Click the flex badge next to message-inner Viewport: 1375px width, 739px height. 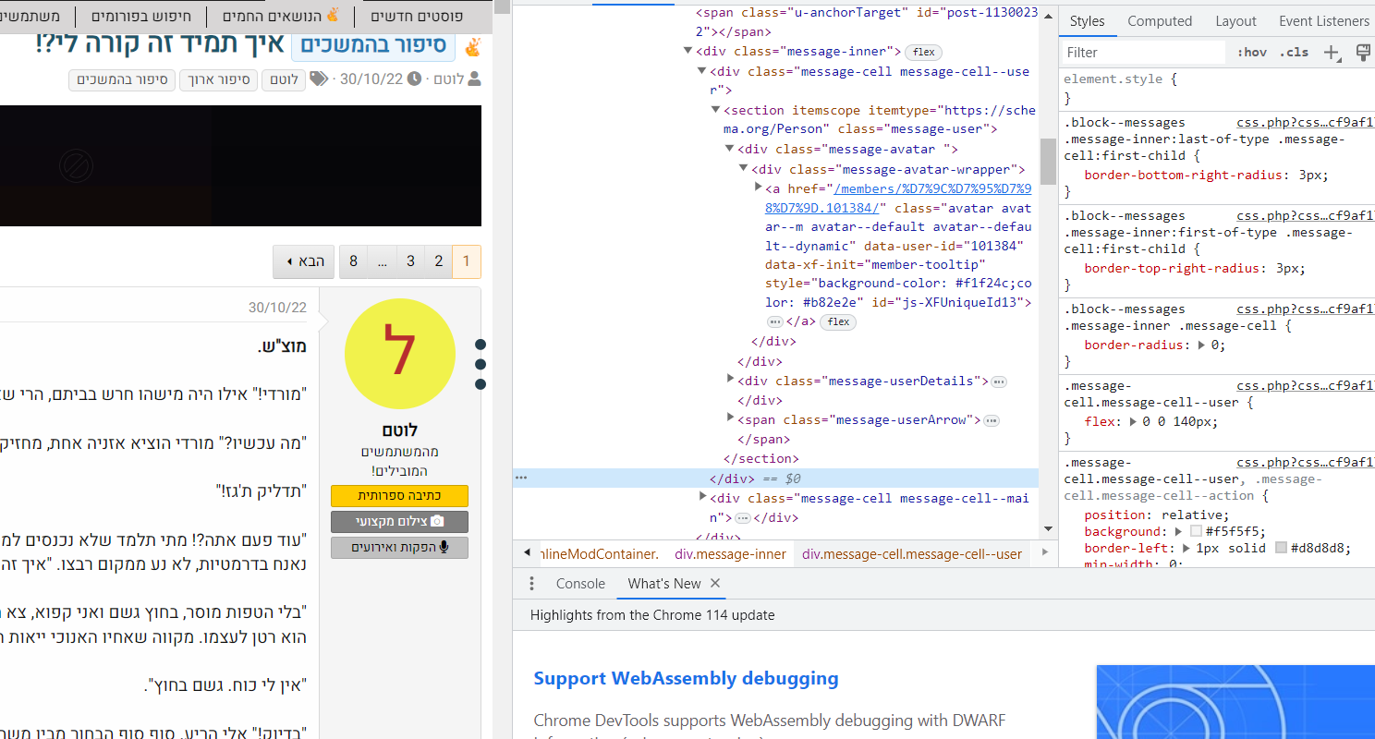coord(923,52)
